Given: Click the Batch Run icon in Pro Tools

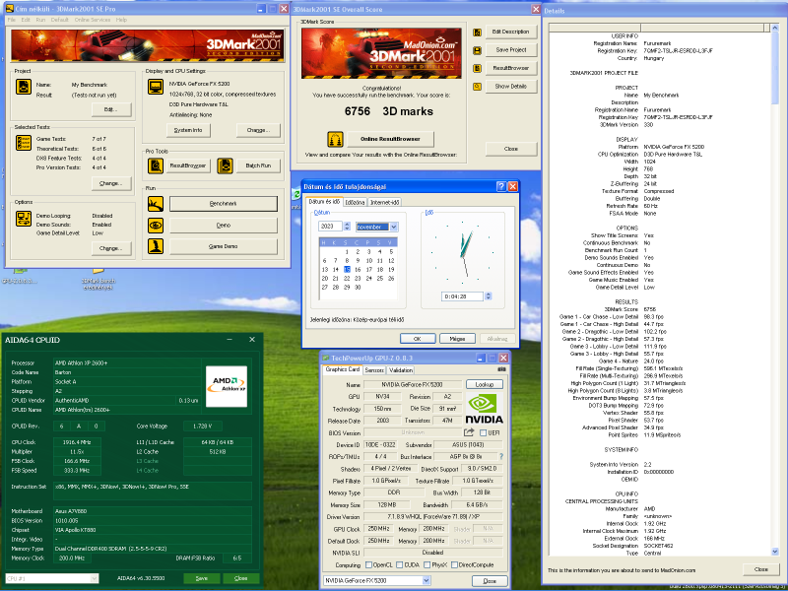Looking at the screenshot, I should coord(225,165).
